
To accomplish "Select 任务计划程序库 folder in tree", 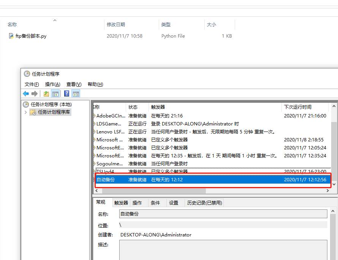I will click(x=50, y=112).
